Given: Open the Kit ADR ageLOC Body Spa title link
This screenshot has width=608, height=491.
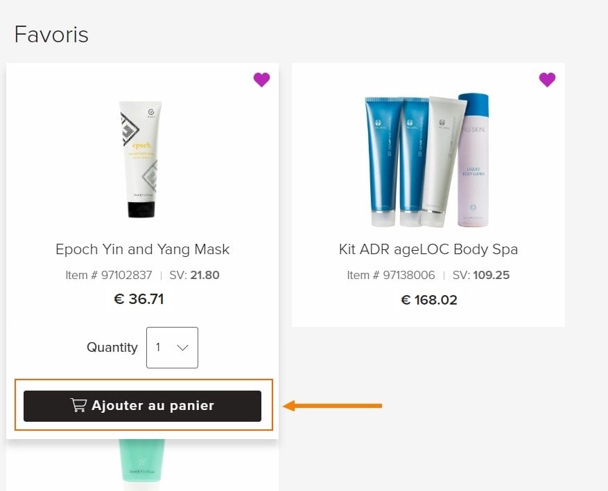Looking at the screenshot, I should point(428,249).
